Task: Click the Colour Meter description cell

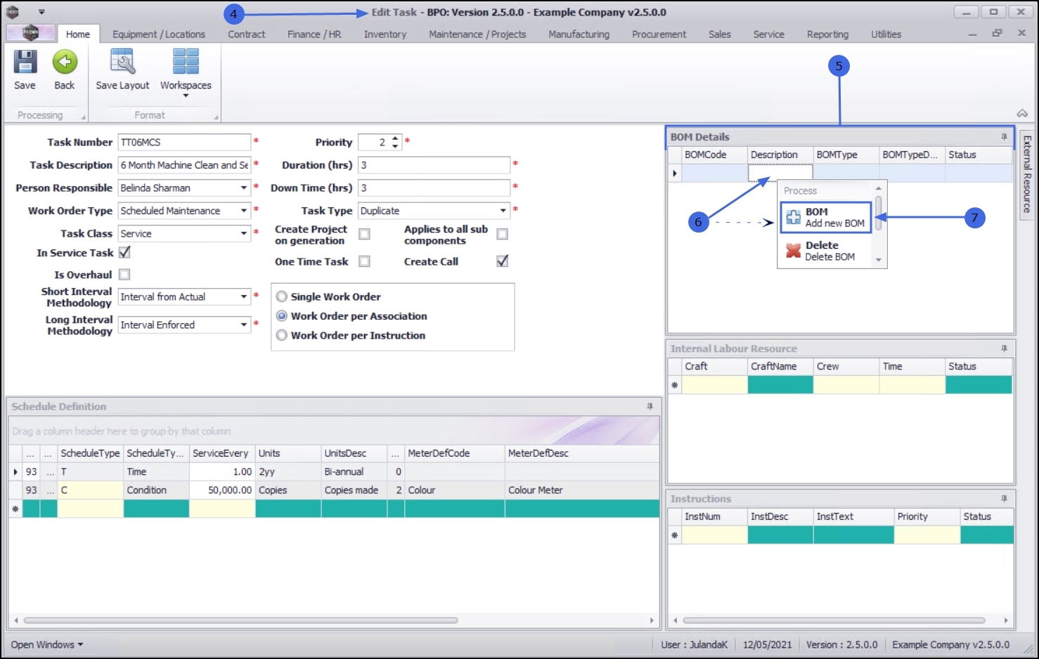Action: coord(582,490)
